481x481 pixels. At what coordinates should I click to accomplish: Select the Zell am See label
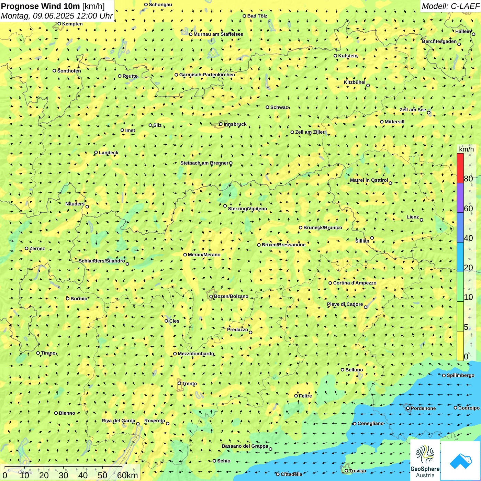click(413, 110)
